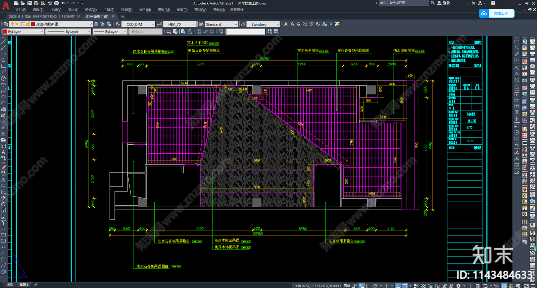Expand the ByLayer color dropdown
Viewport: 537px width, 288px height.
[x=42, y=31]
